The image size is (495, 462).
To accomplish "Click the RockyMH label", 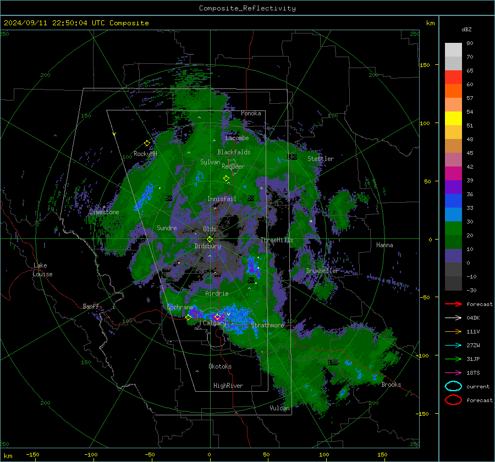I will [x=145, y=154].
